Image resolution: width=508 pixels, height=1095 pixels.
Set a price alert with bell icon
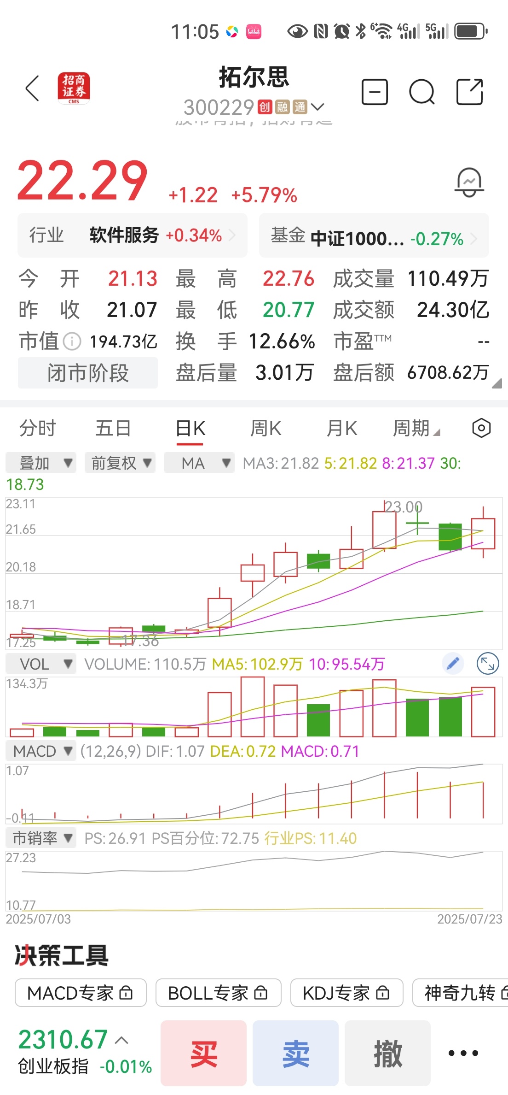[469, 182]
